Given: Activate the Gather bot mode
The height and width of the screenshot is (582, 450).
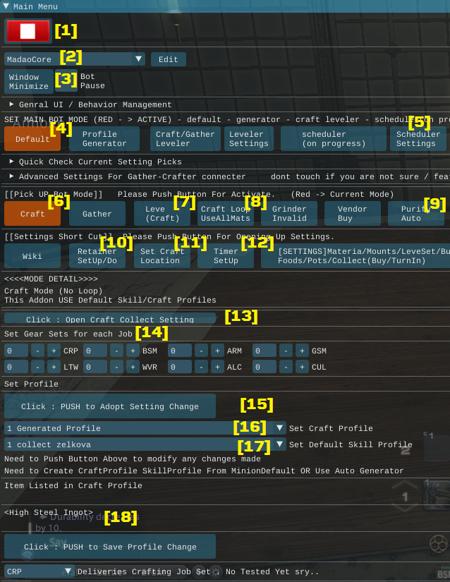Looking at the screenshot, I should 97,214.
